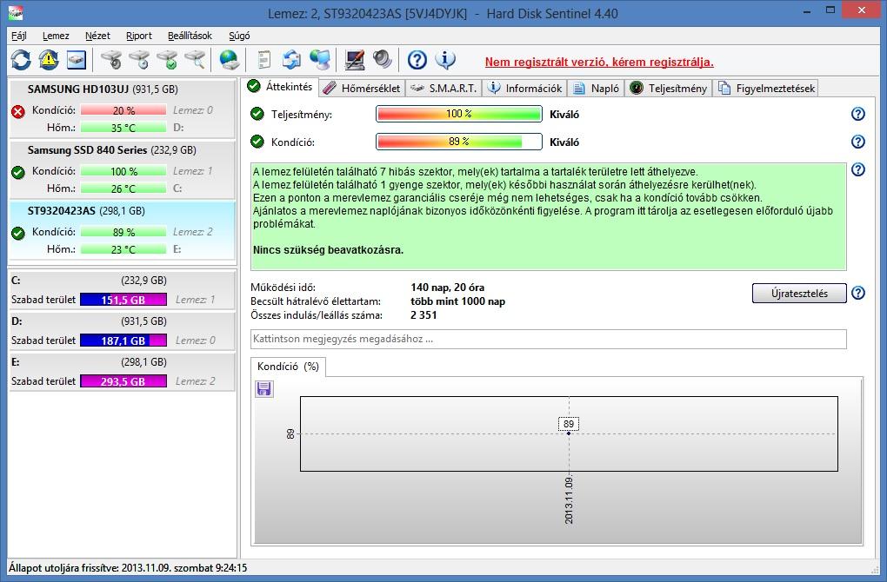Viewport: 887px width, 582px height.
Task: Click the monitor with pen configuration icon
Action: tap(355, 60)
